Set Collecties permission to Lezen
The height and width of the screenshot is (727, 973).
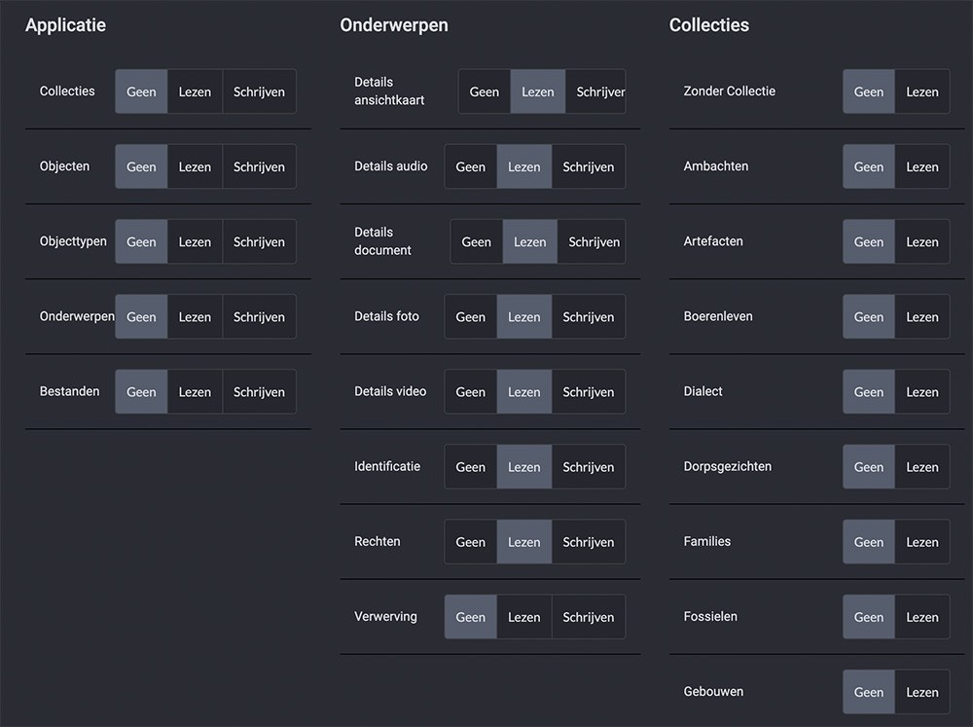pyautogui.click(x=195, y=91)
